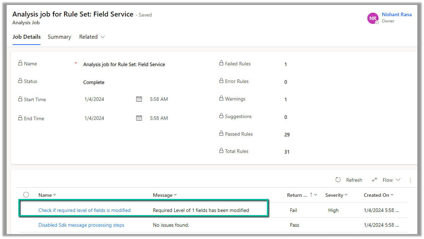This screenshot has width=424, height=239.
Task: Open the Flow dropdown chevron
Action: pos(398,180)
